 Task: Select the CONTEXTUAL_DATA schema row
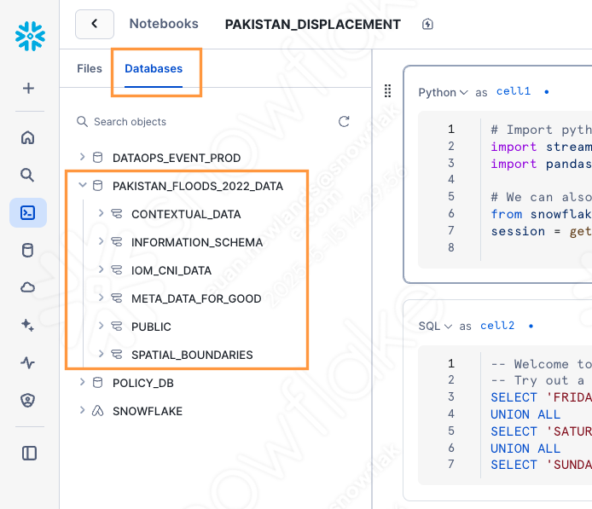tap(186, 214)
